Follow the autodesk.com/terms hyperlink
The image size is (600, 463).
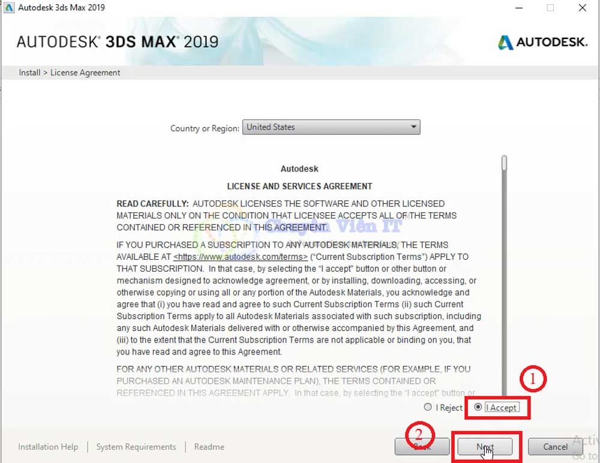click(240, 257)
